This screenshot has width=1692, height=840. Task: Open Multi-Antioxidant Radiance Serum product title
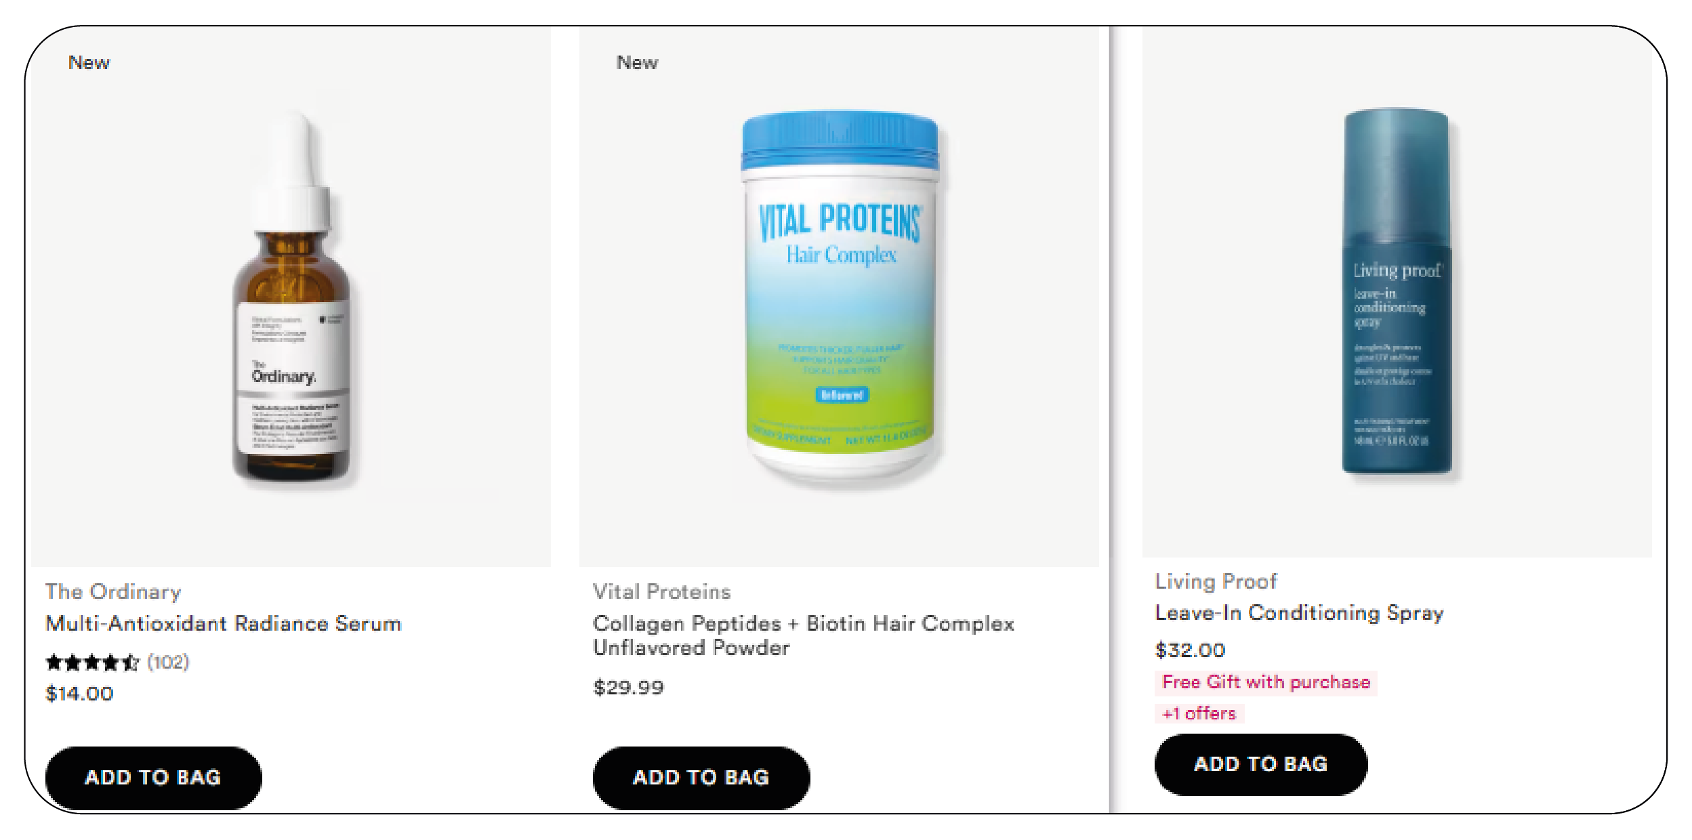pos(224,623)
